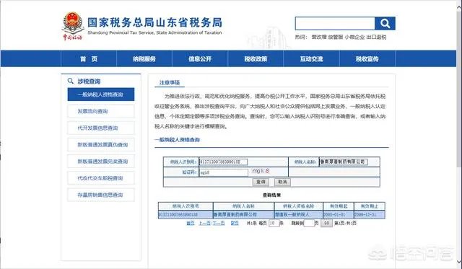Click the 纳税人资格名称 column header
The image size is (462, 269).
(x=298, y=206)
